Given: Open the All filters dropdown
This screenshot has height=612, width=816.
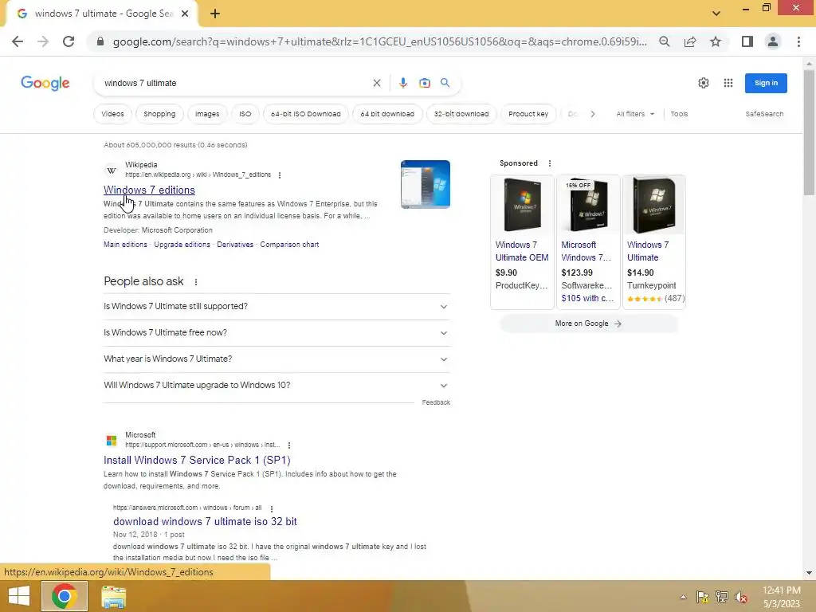Looking at the screenshot, I should [635, 114].
